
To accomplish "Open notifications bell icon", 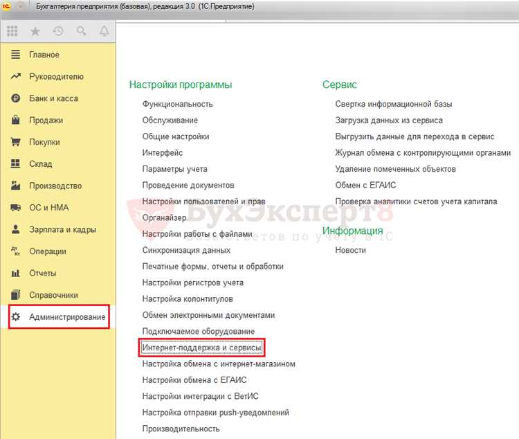I will [x=104, y=31].
